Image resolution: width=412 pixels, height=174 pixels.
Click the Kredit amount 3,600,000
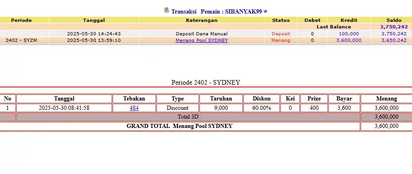click(x=348, y=40)
